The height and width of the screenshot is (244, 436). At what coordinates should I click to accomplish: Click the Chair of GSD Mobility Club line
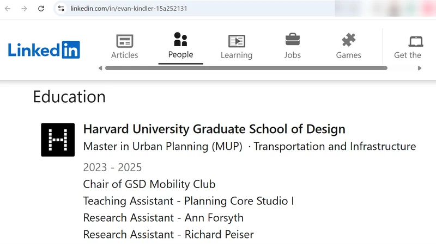[149, 184]
